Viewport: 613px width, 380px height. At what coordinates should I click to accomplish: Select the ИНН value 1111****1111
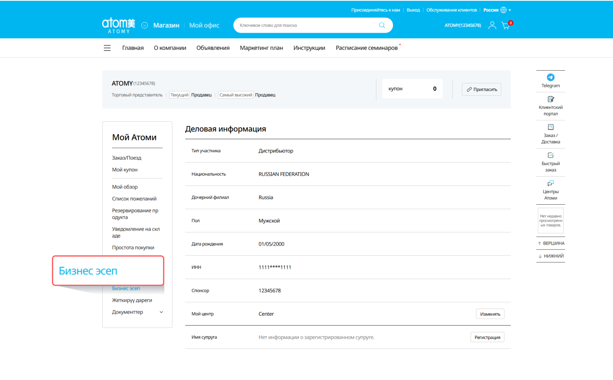coord(275,268)
